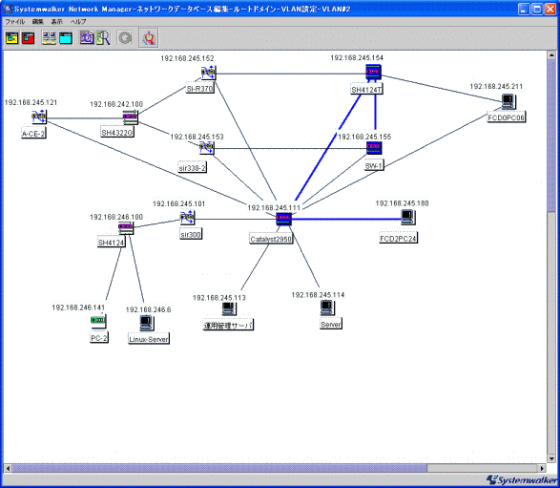The width and height of the screenshot is (560, 488).
Task: Open the 編集 menu
Action: (37, 21)
